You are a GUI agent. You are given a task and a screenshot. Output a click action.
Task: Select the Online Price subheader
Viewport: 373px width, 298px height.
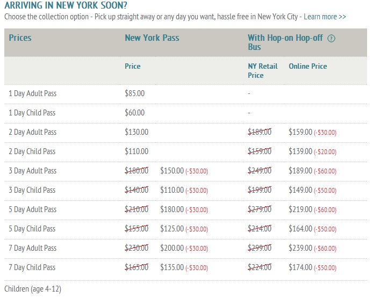pos(308,66)
